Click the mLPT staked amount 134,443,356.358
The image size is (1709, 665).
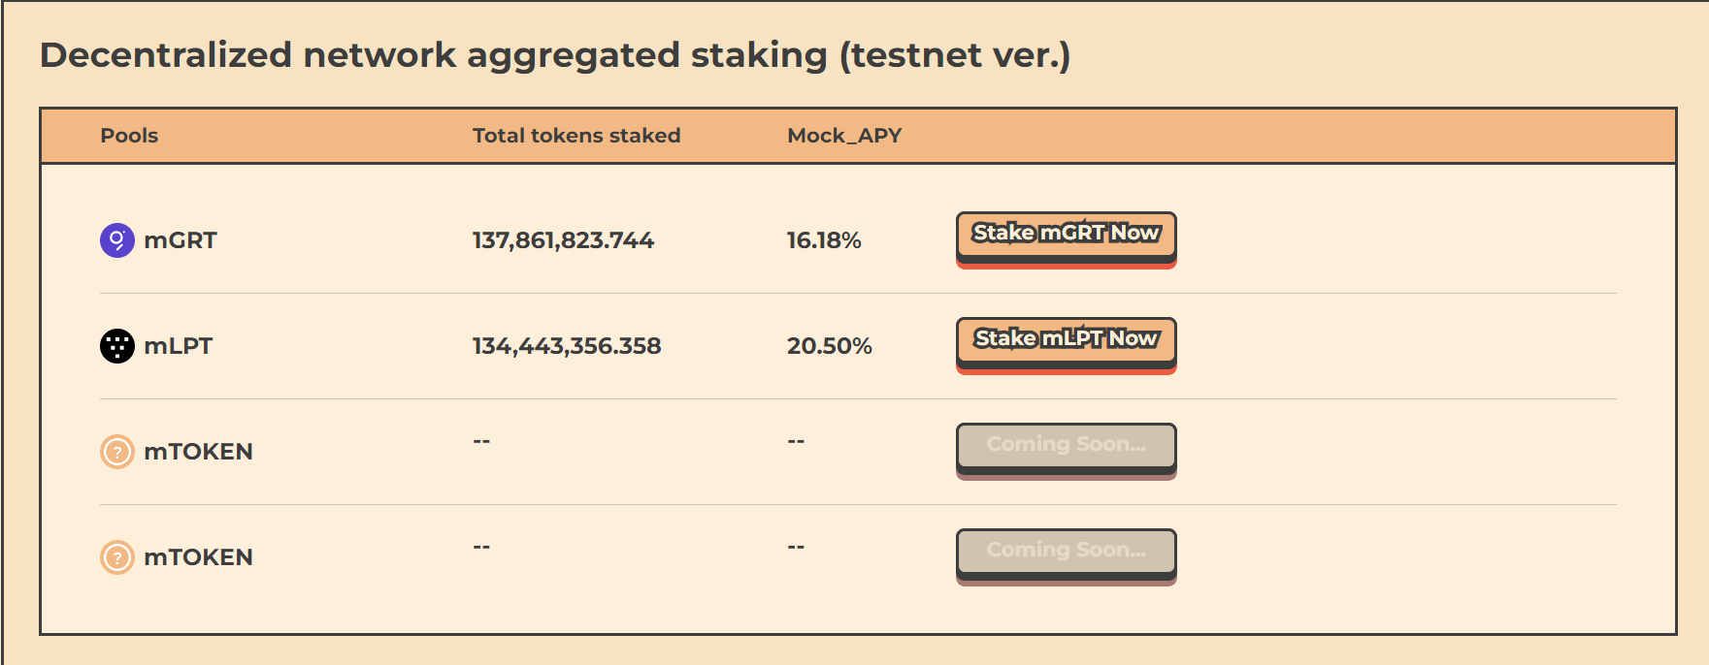click(x=567, y=346)
